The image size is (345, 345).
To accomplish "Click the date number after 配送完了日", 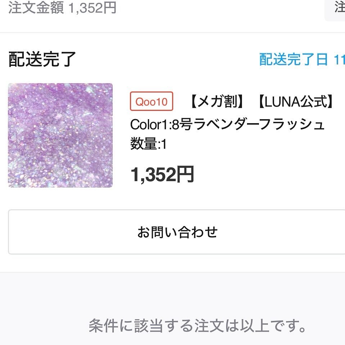I will pos(339,59).
